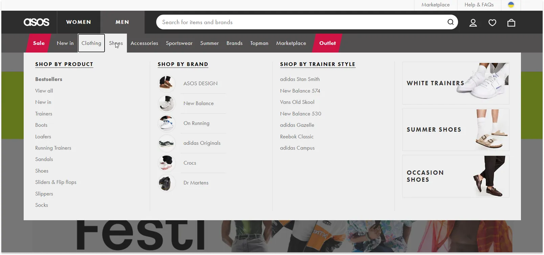Screen dimensions: 544x255
Task: Click the ASOS DESIGN brand text link
Action: [200, 83]
